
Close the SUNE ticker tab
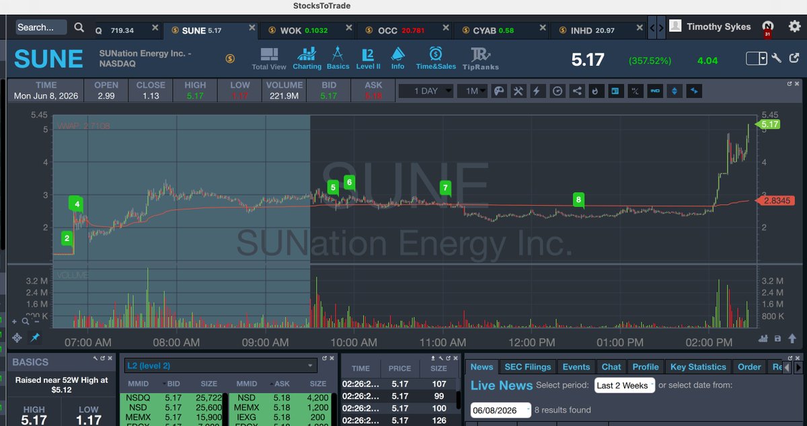252,28
